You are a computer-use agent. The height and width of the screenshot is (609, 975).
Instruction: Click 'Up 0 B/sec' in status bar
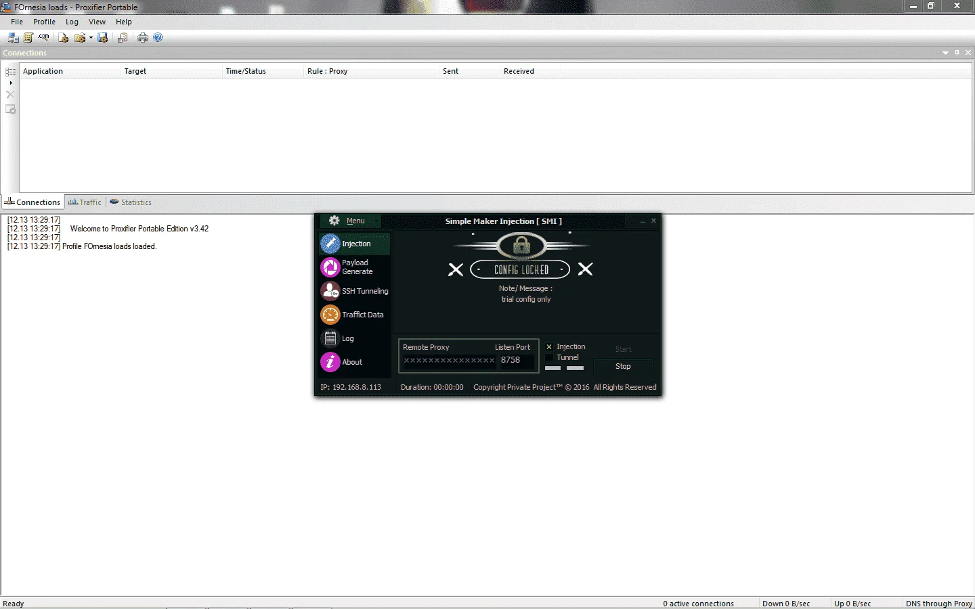point(852,604)
